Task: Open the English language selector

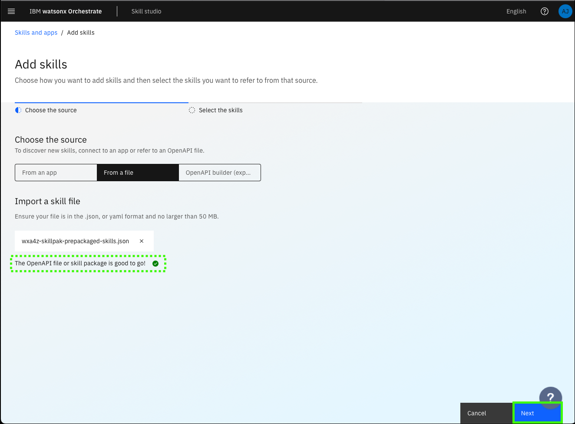Action: point(516,11)
